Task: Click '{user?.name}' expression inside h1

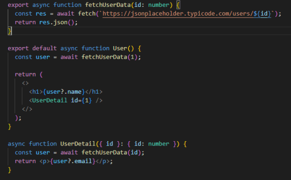Action: click(64, 92)
